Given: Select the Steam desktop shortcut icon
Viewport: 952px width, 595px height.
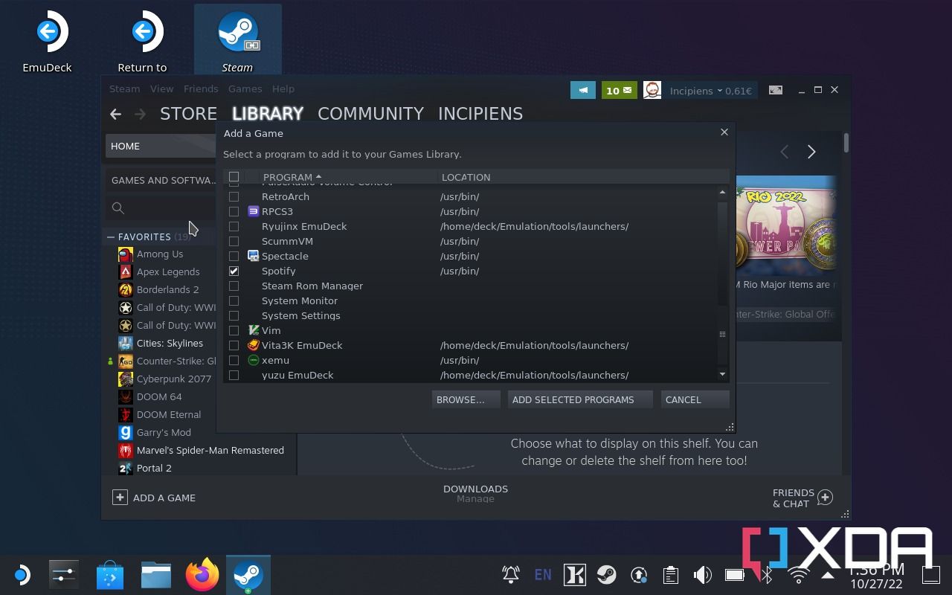Looking at the screenshot, I should tap(237, 41).
